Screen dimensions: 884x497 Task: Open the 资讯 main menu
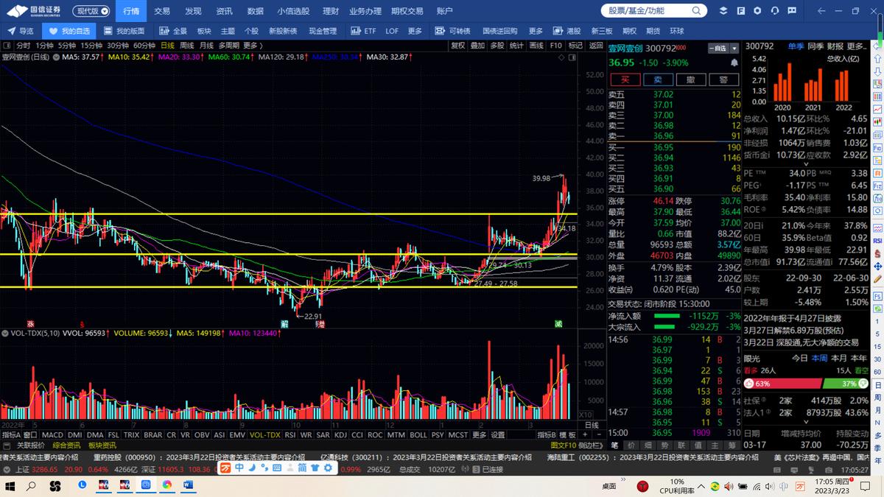224,11
